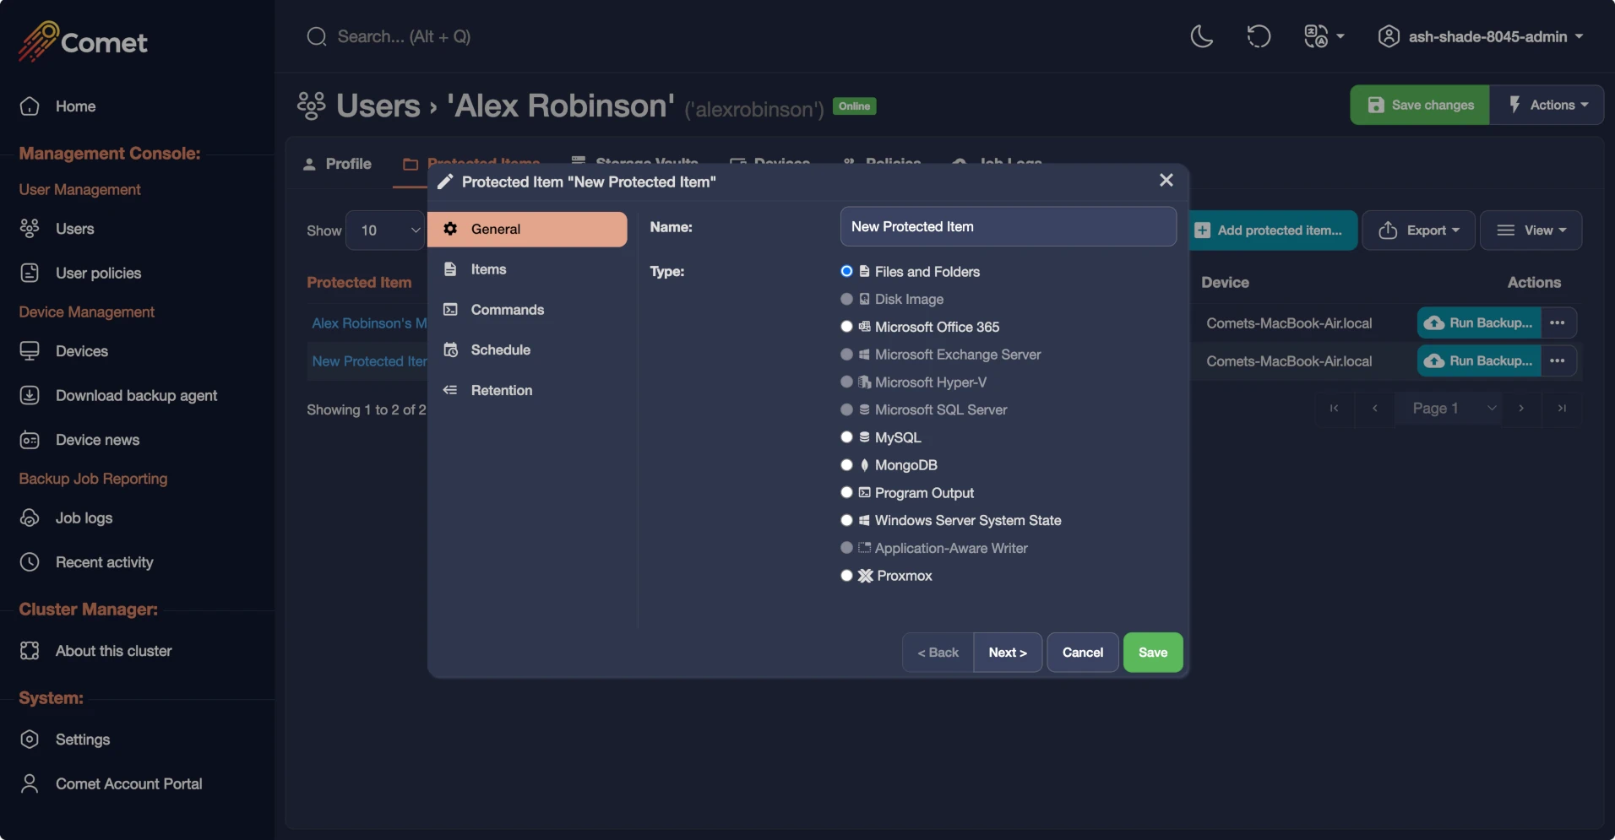Click the Retention icon in dialog
Screen dimensions: 1615x840
451,390
